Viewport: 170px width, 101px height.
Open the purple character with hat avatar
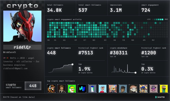click(153, 89)
